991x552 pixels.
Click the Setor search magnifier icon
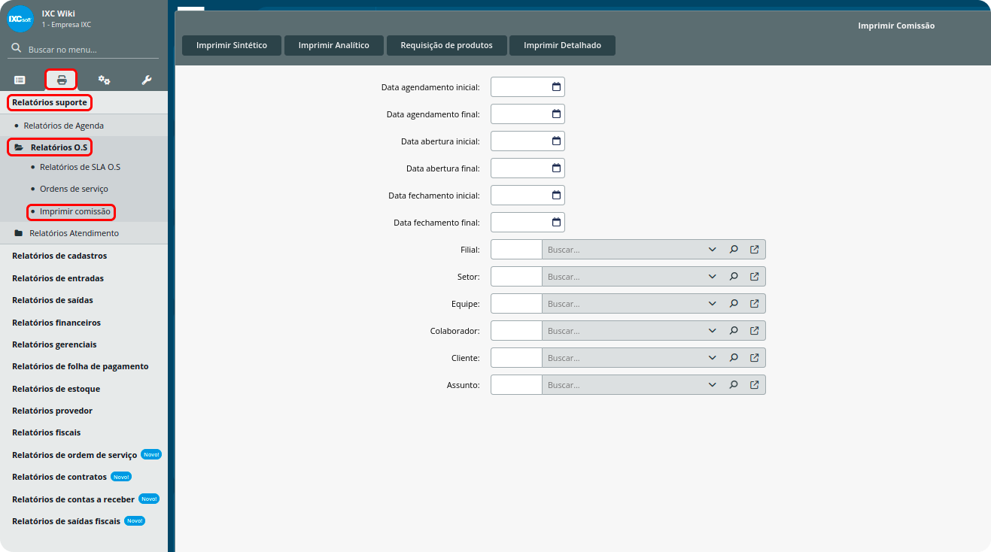point(733,276)
